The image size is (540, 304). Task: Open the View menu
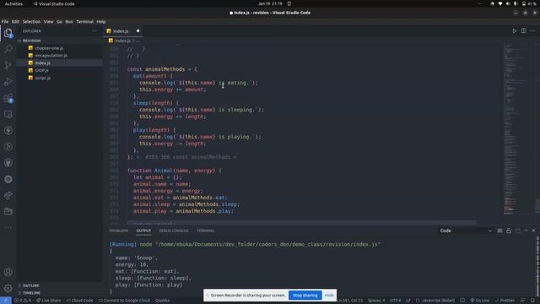[48, 21]
